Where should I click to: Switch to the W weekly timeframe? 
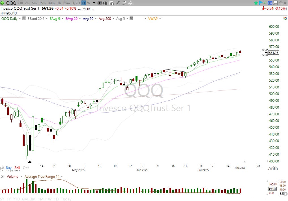pos(89,3)
